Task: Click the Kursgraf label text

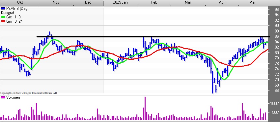Action: pos(8,13)
